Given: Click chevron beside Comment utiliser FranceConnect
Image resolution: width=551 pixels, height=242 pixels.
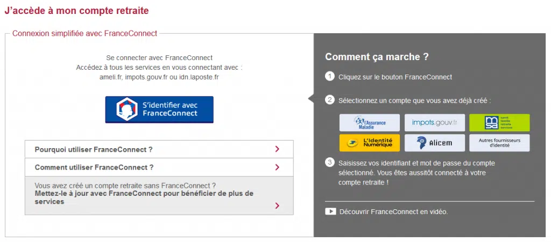Looking at the screenshot, I should [x=277, y=167].
